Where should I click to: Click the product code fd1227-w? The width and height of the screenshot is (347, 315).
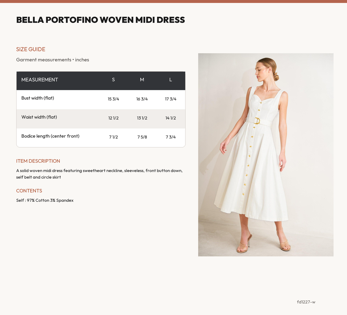point(306,302)
